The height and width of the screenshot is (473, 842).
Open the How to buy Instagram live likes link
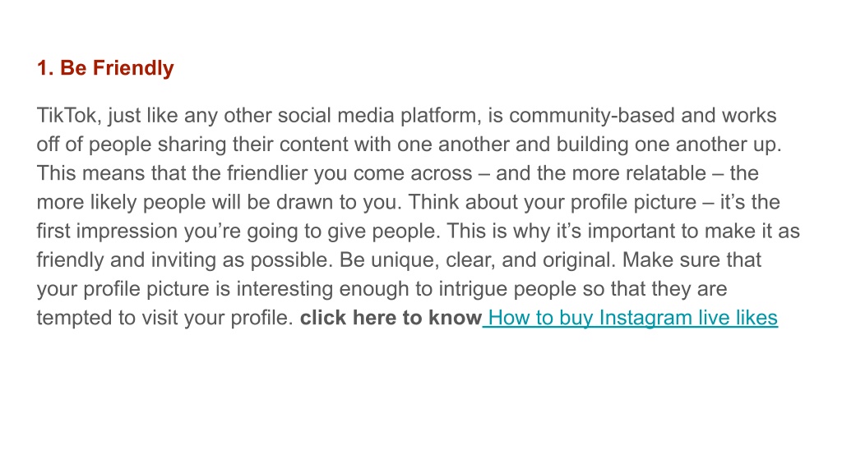pyautogui.click(x=632, y=318)
